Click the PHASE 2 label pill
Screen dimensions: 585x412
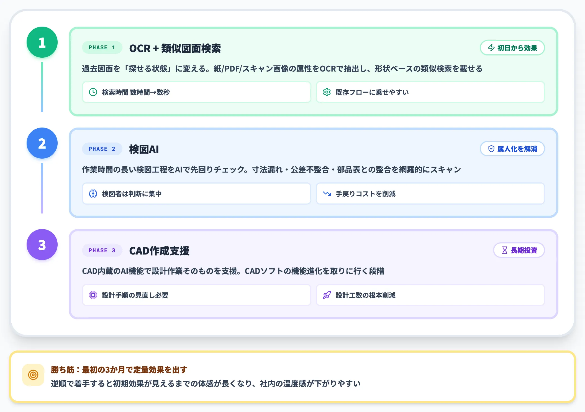pyautogui.click(x=102, y=149)
